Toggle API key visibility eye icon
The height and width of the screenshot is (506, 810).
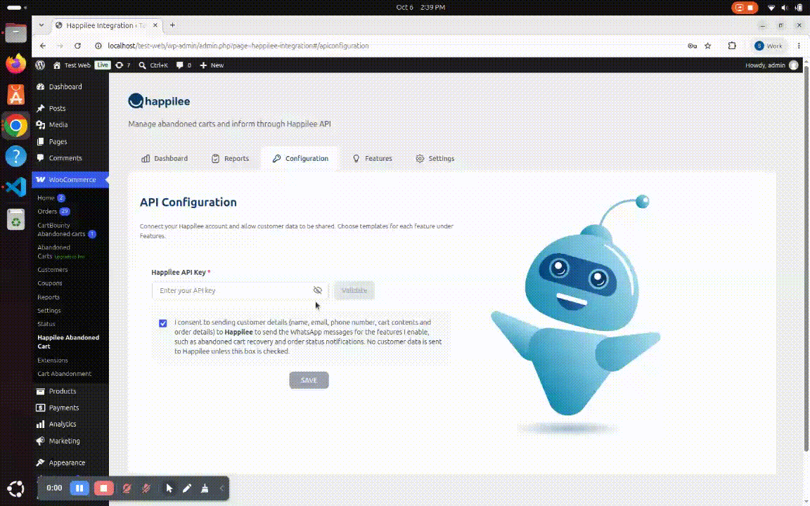coord(317,290)
